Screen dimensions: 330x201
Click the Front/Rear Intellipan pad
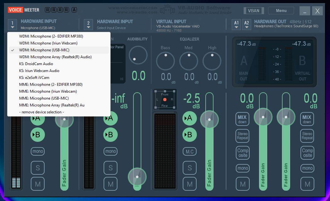coord(165,99)
